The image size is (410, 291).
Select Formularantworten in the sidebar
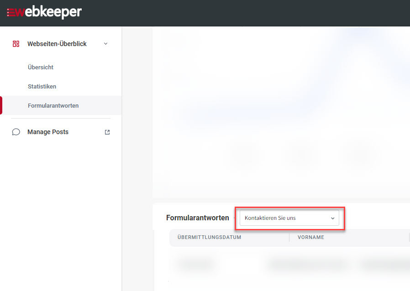pyautogui.click(x=53, y=105)
